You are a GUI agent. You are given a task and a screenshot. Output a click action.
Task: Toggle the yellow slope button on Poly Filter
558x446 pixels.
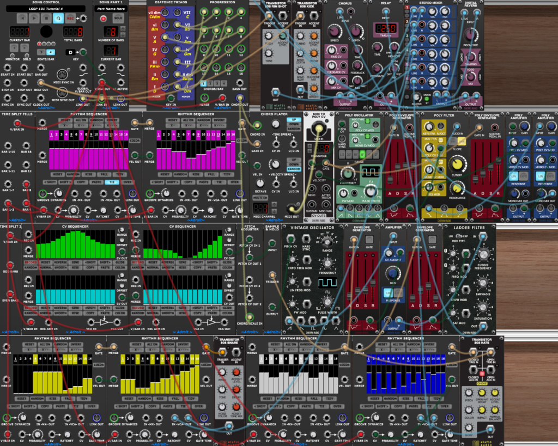pos(462,141)
